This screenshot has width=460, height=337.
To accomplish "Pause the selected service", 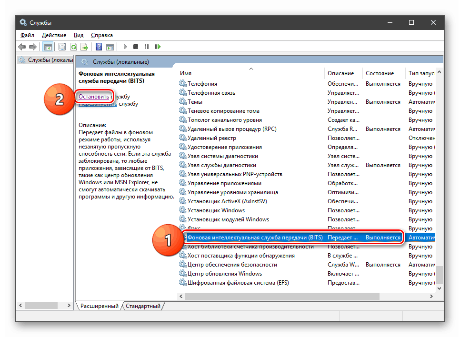I will [146, 46].
